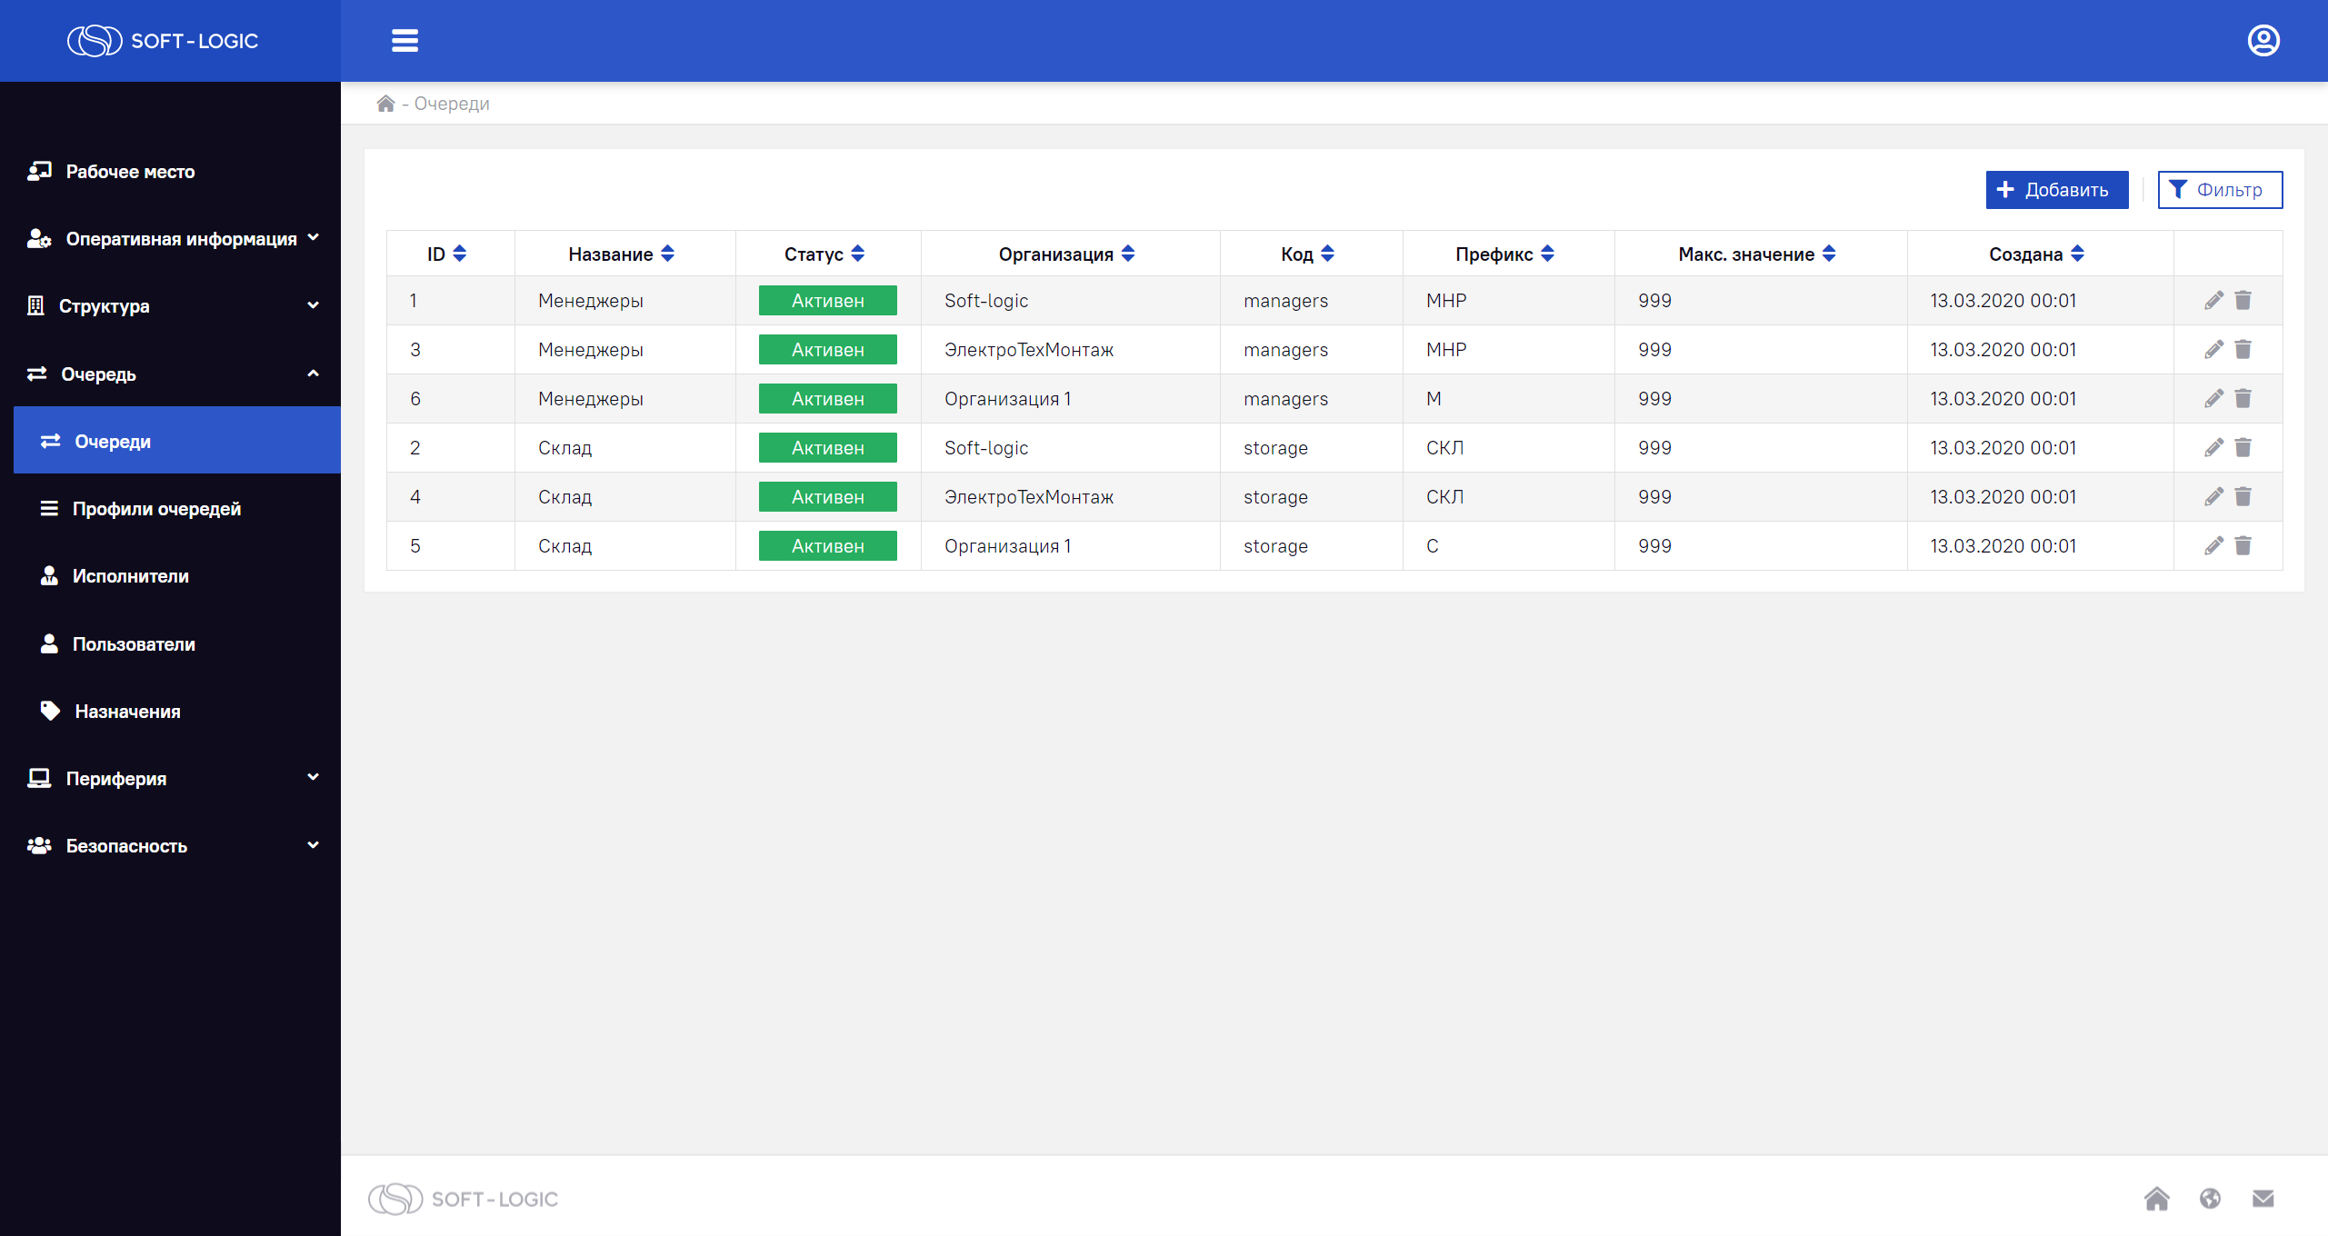Click Активен badge for Склад ID 5
The width and height of the screenshot is (2328, 1236).
(827, 546)
